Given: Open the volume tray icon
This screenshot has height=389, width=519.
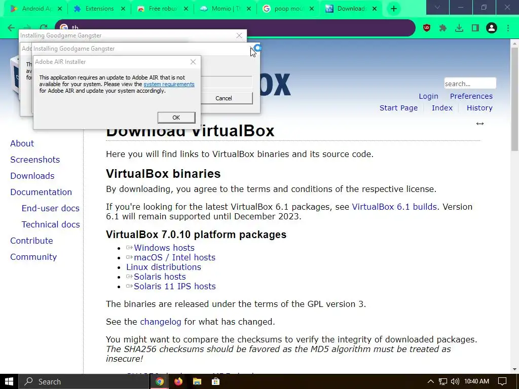Looking at the screenshot, I should (x=455, y=381).
